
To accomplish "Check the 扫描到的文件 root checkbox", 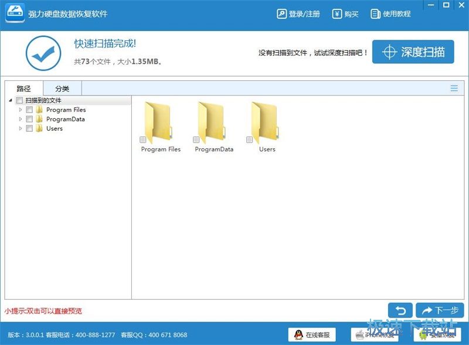I will 19,100.
